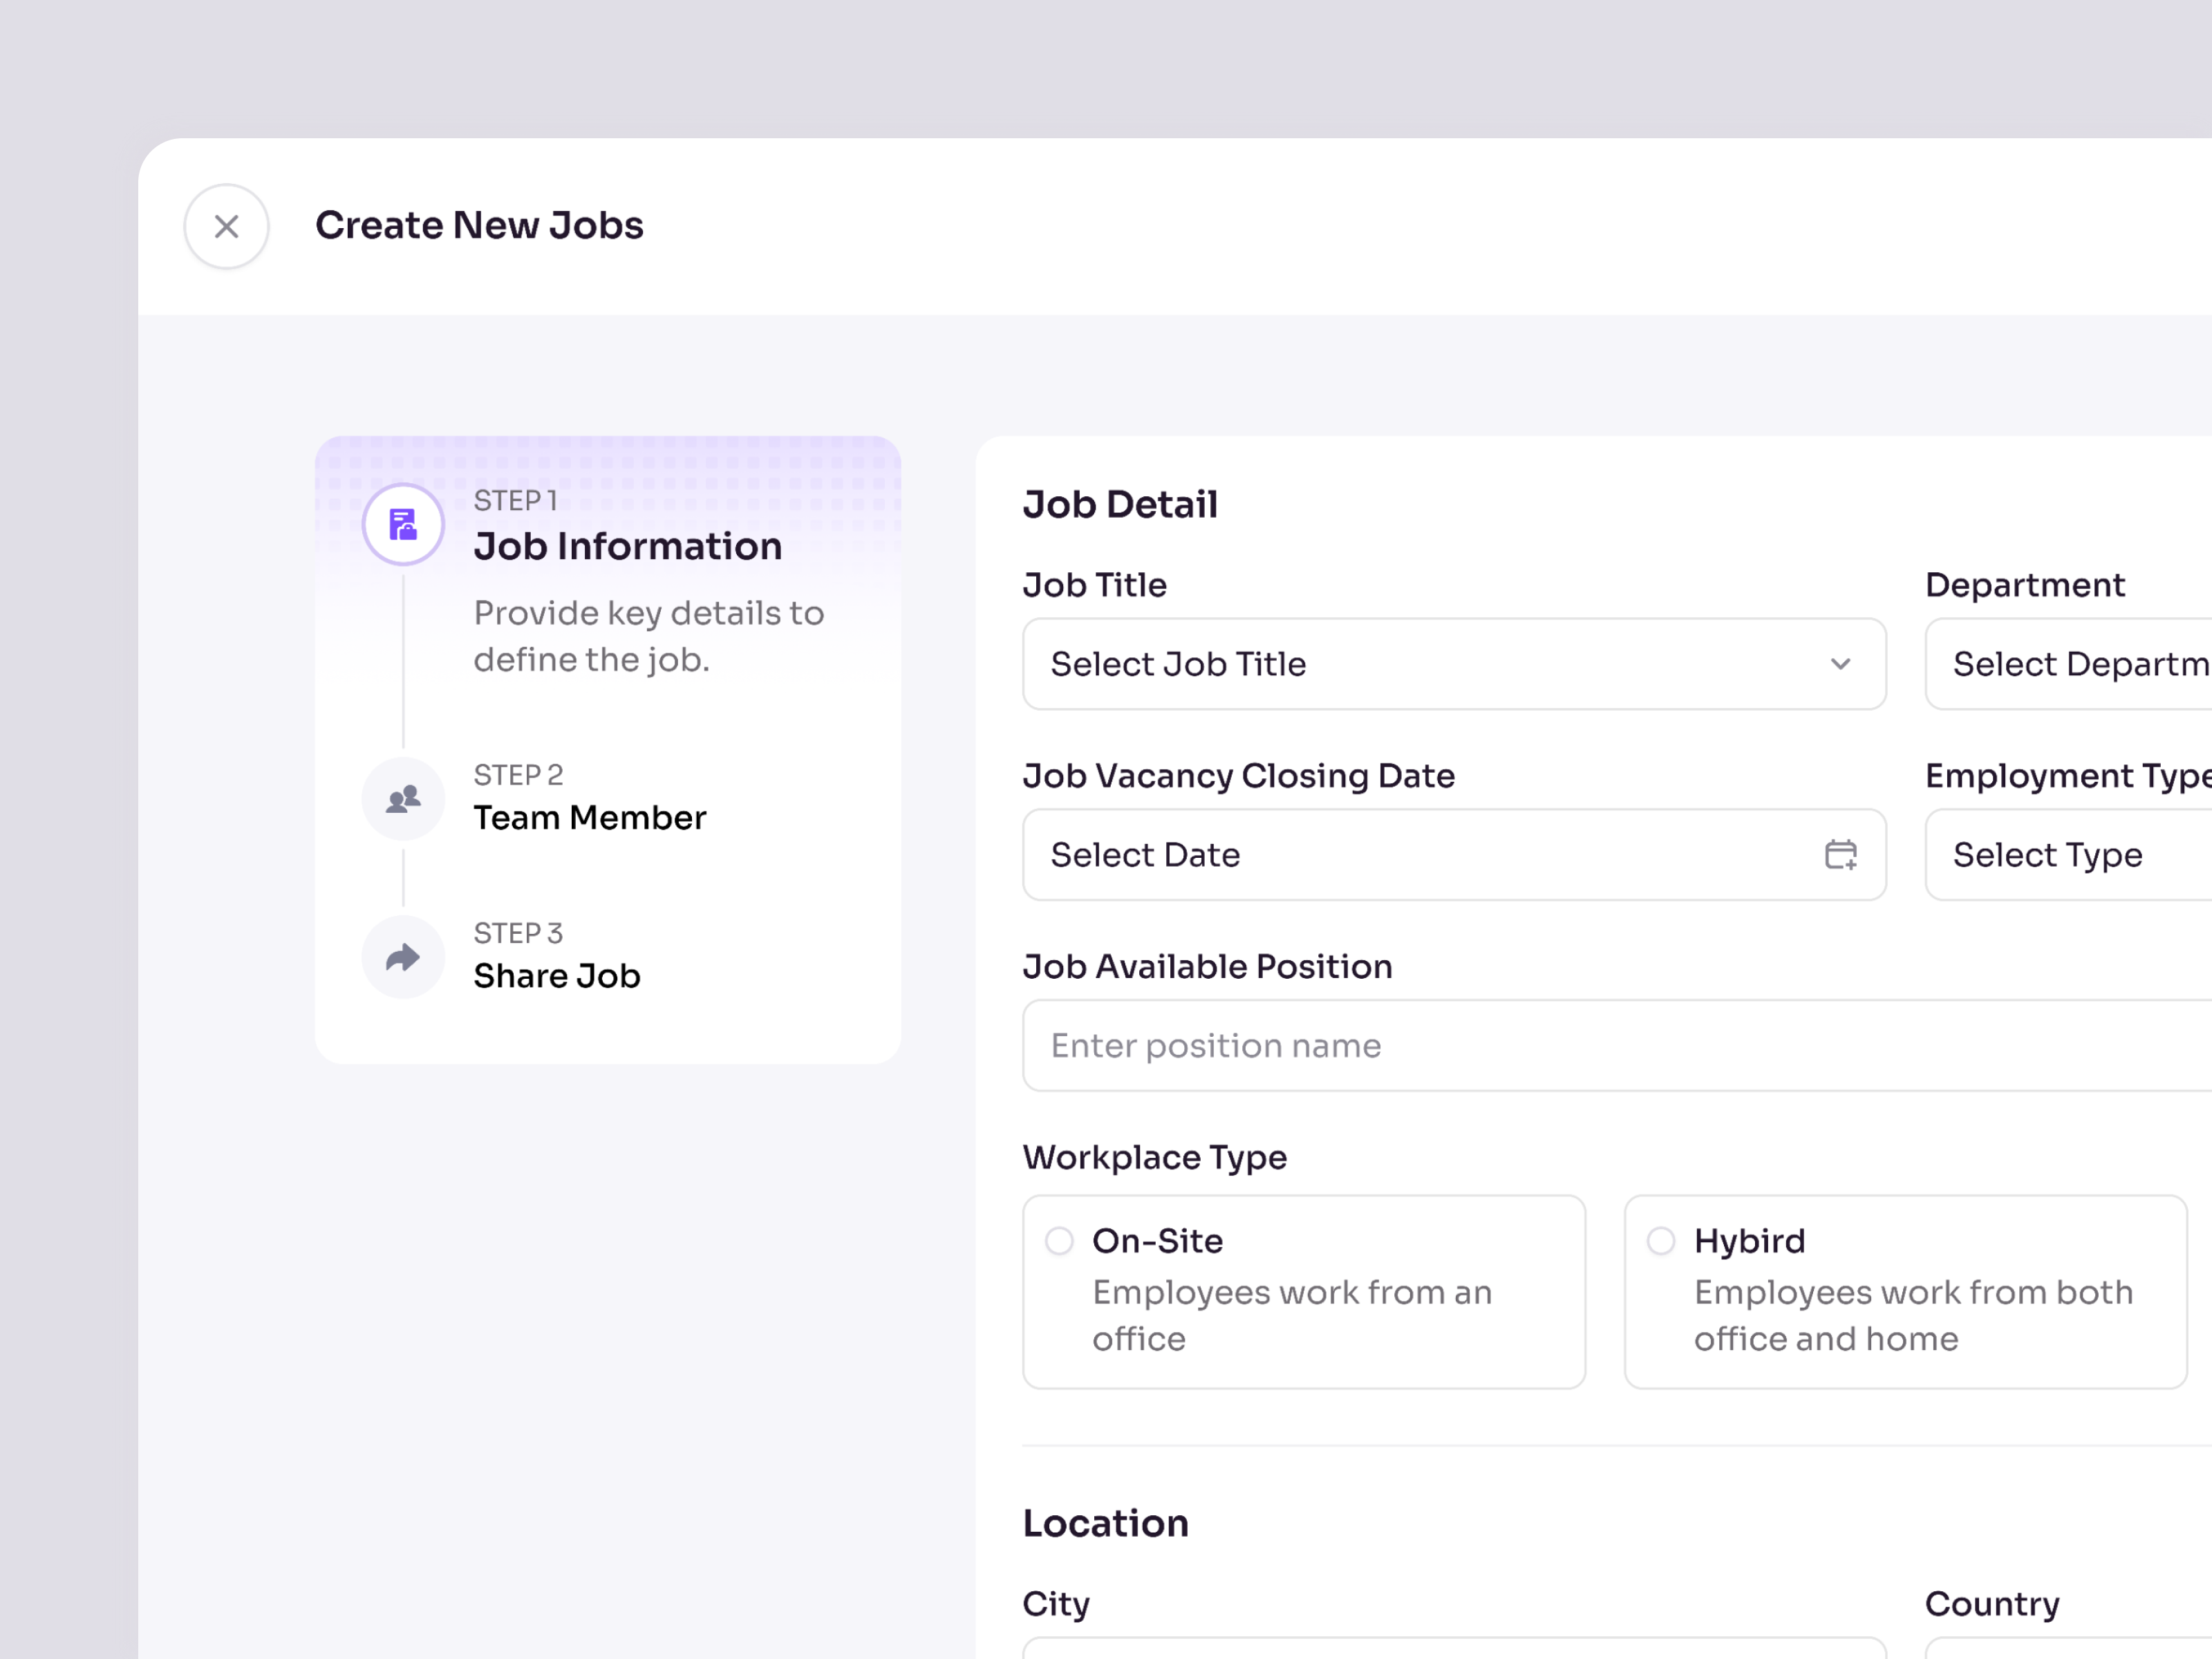2212x1659 pixels.
Task: Click the people icon next to Step 2
Action: [403, 798]
